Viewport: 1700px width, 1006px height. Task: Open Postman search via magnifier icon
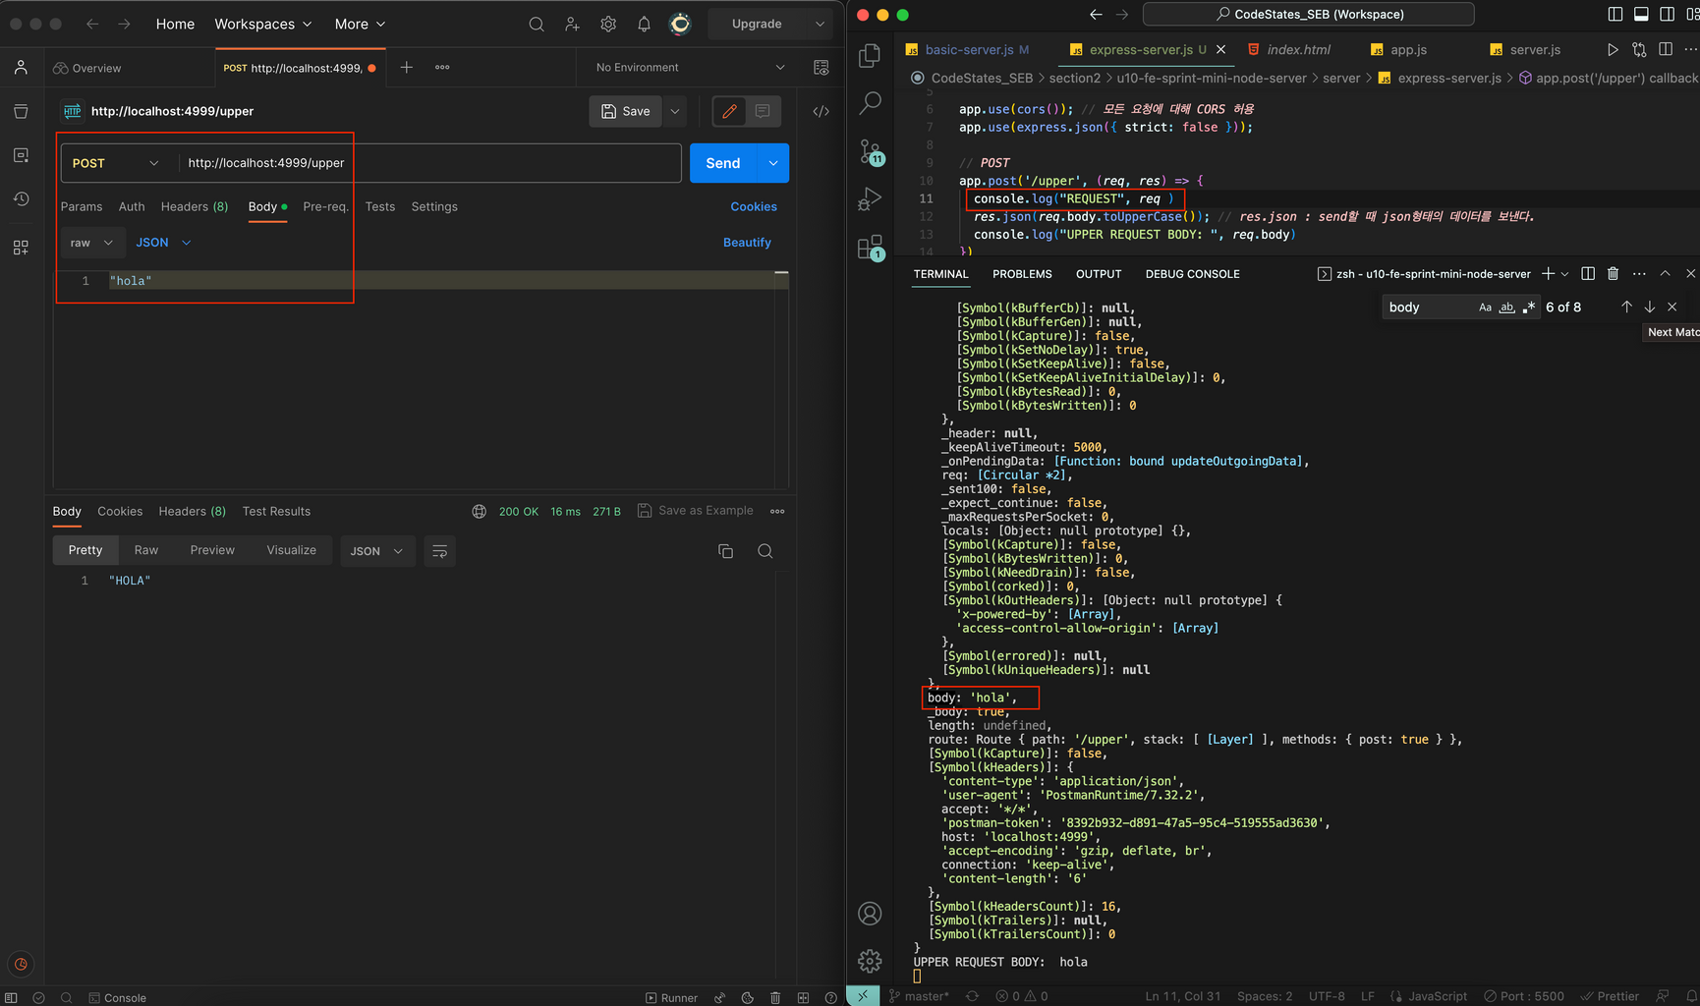(x=536, y=24)
